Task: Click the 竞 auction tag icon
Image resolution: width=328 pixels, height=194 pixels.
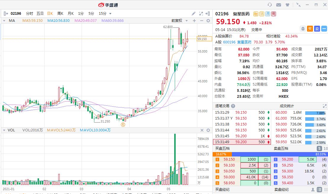Action: coord(274,14)
